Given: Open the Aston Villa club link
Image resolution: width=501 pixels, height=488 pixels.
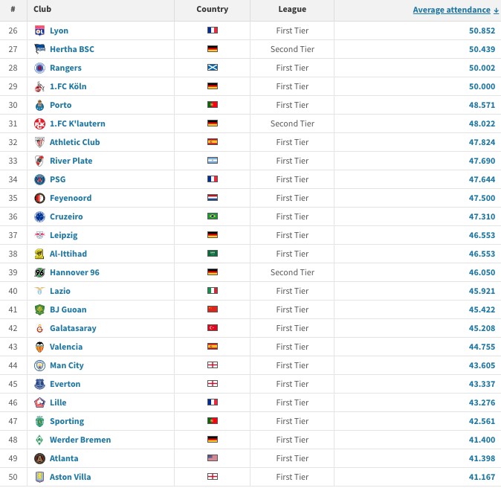Looking at the screenshot, I should 70,477.
